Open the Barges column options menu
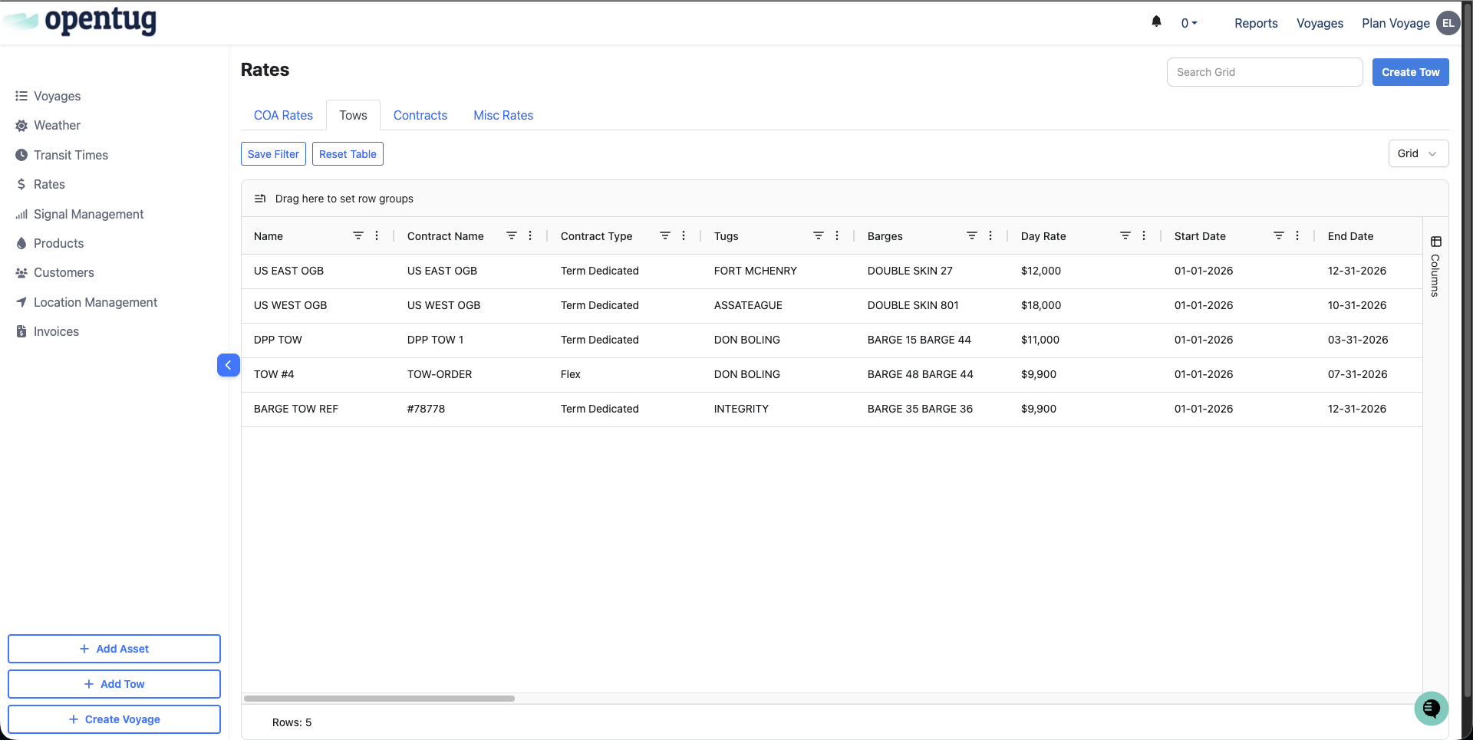The image size is (1473, 740). click(990, 236)
